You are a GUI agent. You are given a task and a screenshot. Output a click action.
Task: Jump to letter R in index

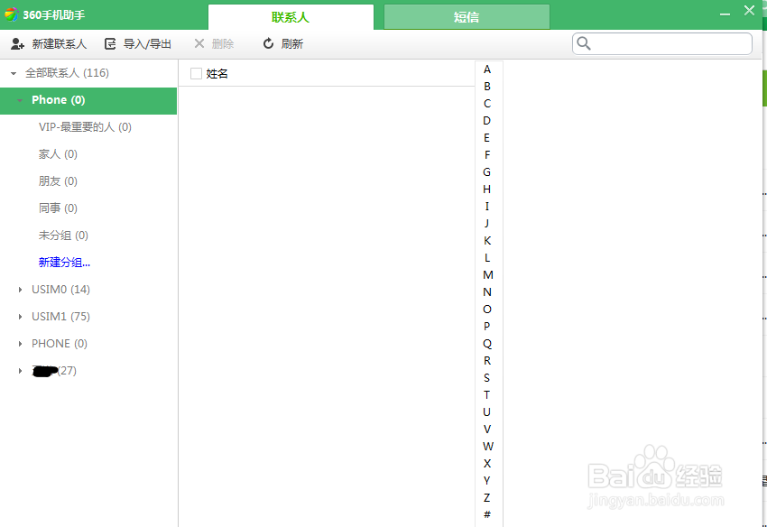[x=487, y=361]
